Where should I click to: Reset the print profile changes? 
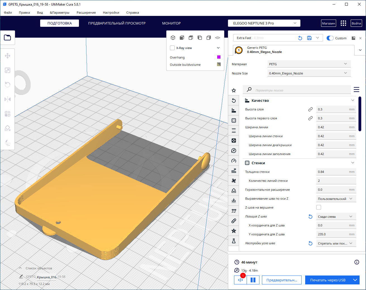pos(300,38)
